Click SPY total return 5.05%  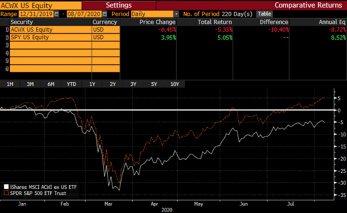tap(225, 37)
